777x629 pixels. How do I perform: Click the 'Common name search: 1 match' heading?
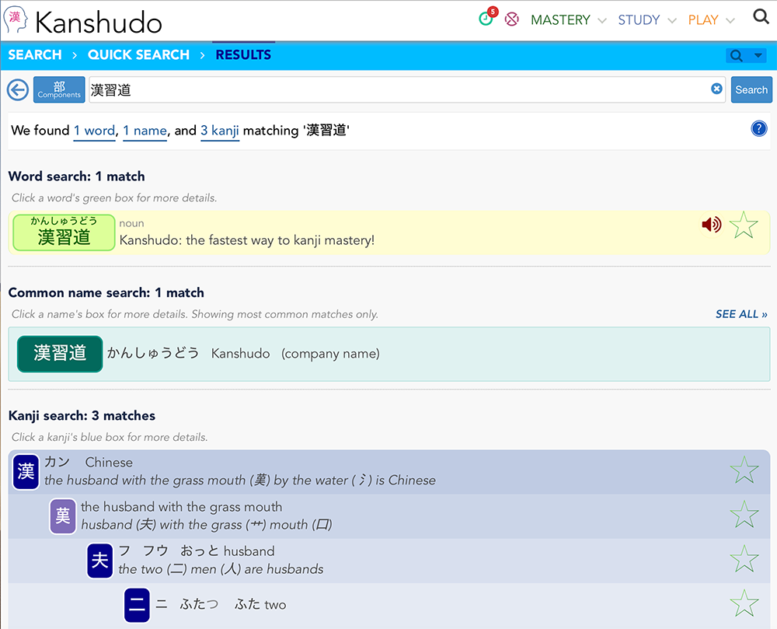(106, 292)
